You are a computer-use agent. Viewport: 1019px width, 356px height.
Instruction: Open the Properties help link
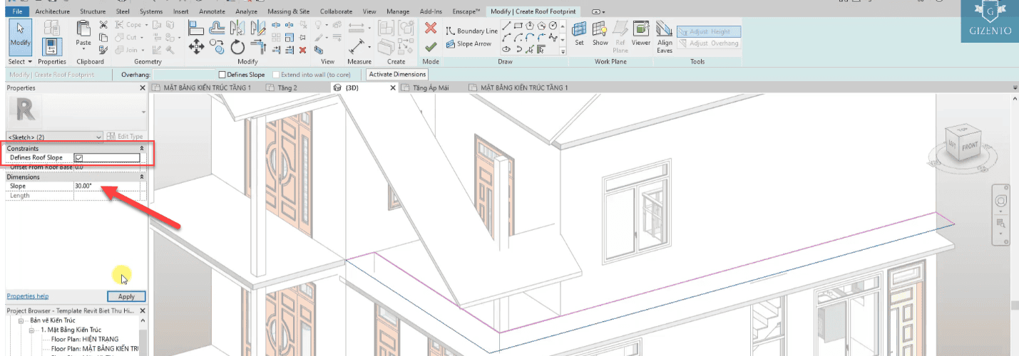28,296
